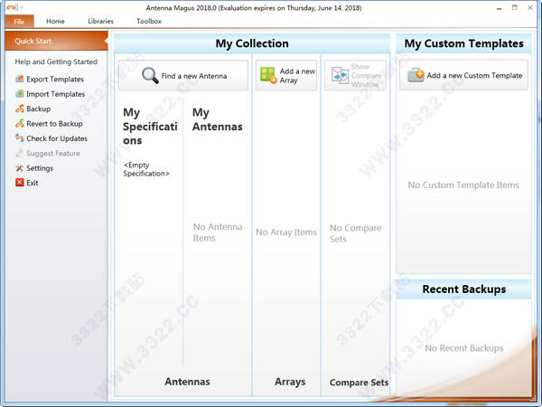Click the No Custom Template Items text

(x=463, y=185)
